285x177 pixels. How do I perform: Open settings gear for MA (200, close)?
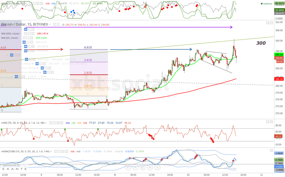29,34
